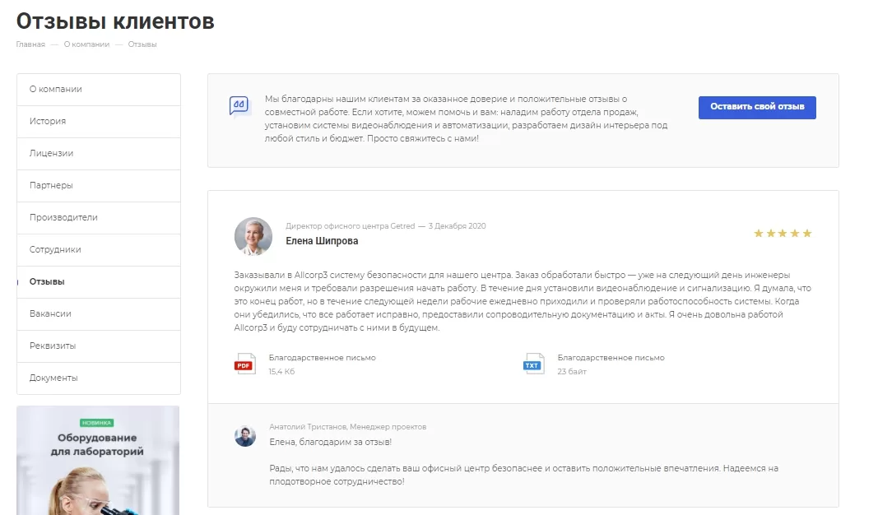Go to Главная in breadcrumbs

pos(30,44)
